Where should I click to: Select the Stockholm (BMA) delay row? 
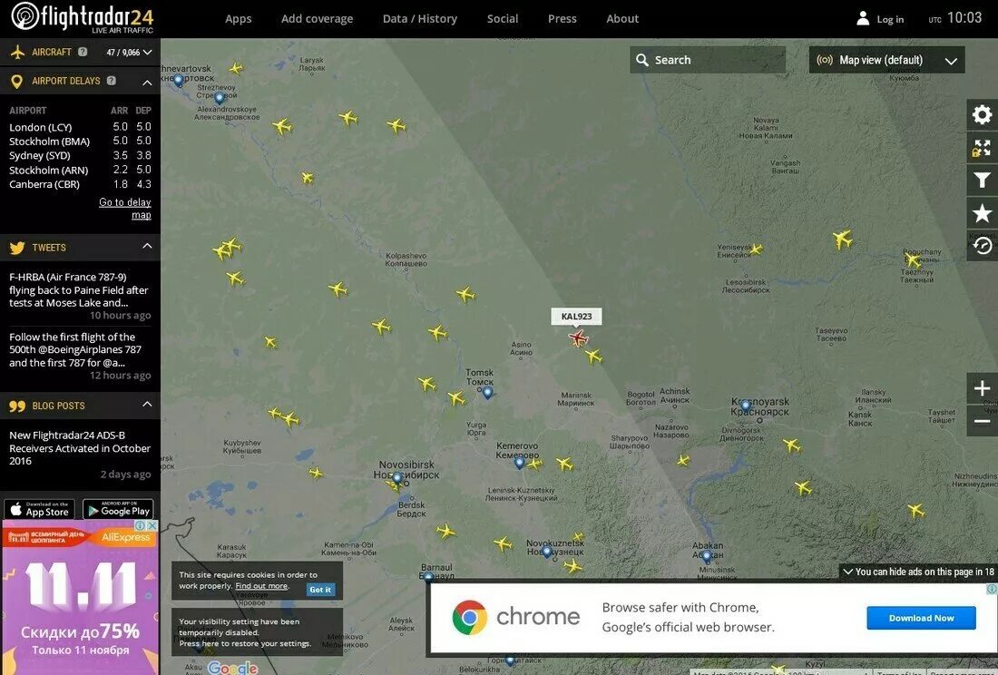80,142
